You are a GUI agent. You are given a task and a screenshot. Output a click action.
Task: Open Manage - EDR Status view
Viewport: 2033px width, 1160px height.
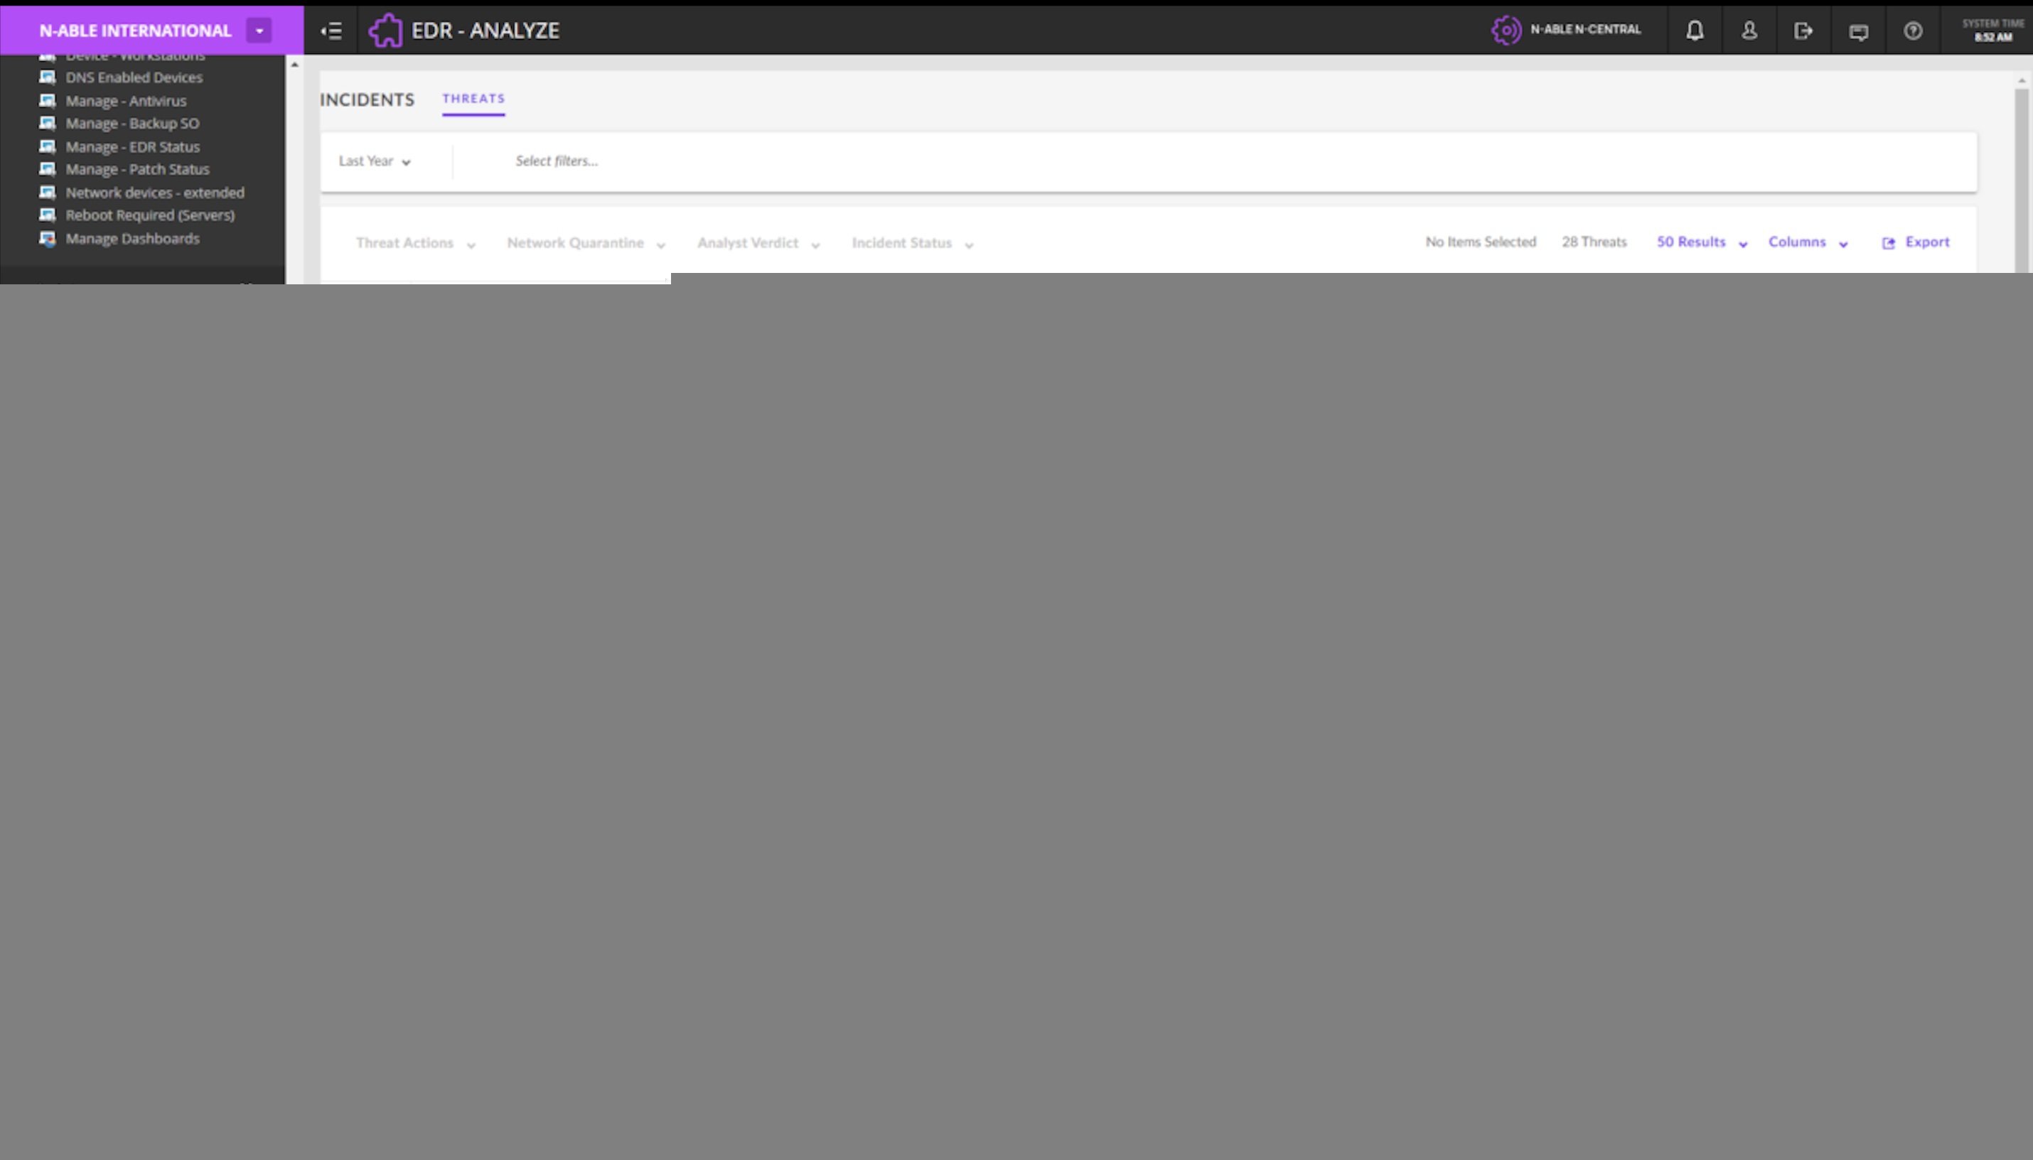132,146
